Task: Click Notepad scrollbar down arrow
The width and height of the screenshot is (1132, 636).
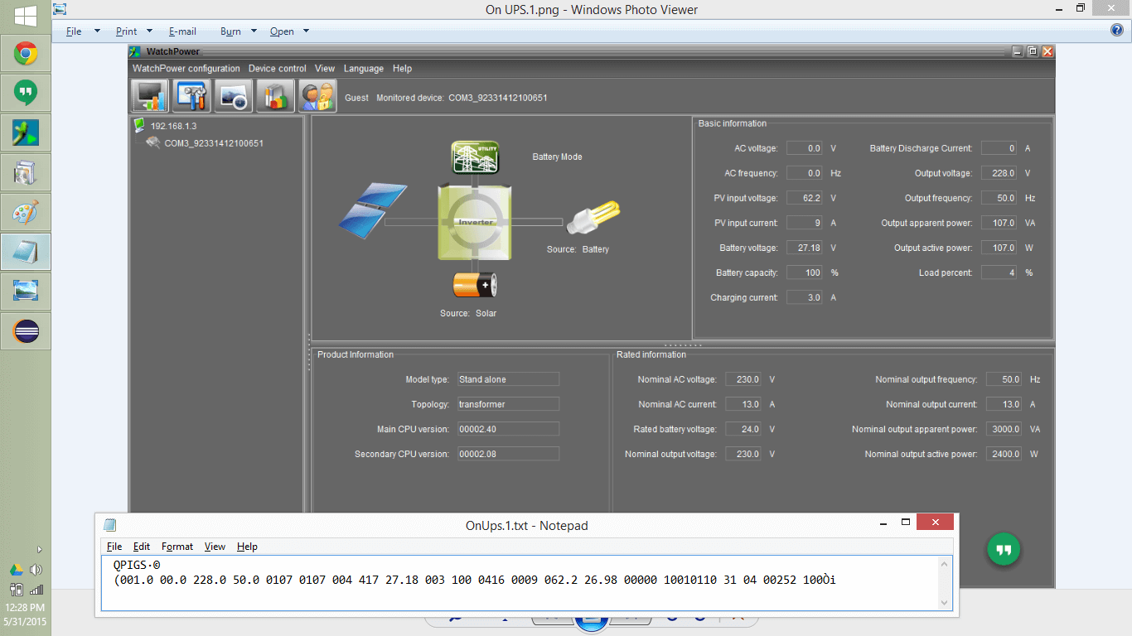Action: [x=946, y=602]
